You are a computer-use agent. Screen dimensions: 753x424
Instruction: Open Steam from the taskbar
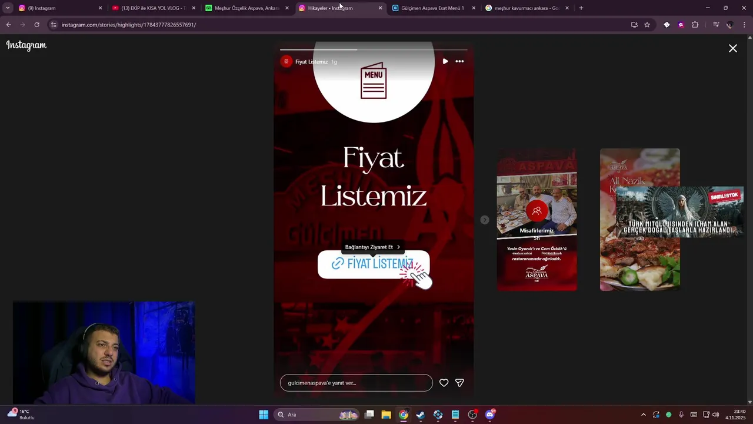pos(421,415)
